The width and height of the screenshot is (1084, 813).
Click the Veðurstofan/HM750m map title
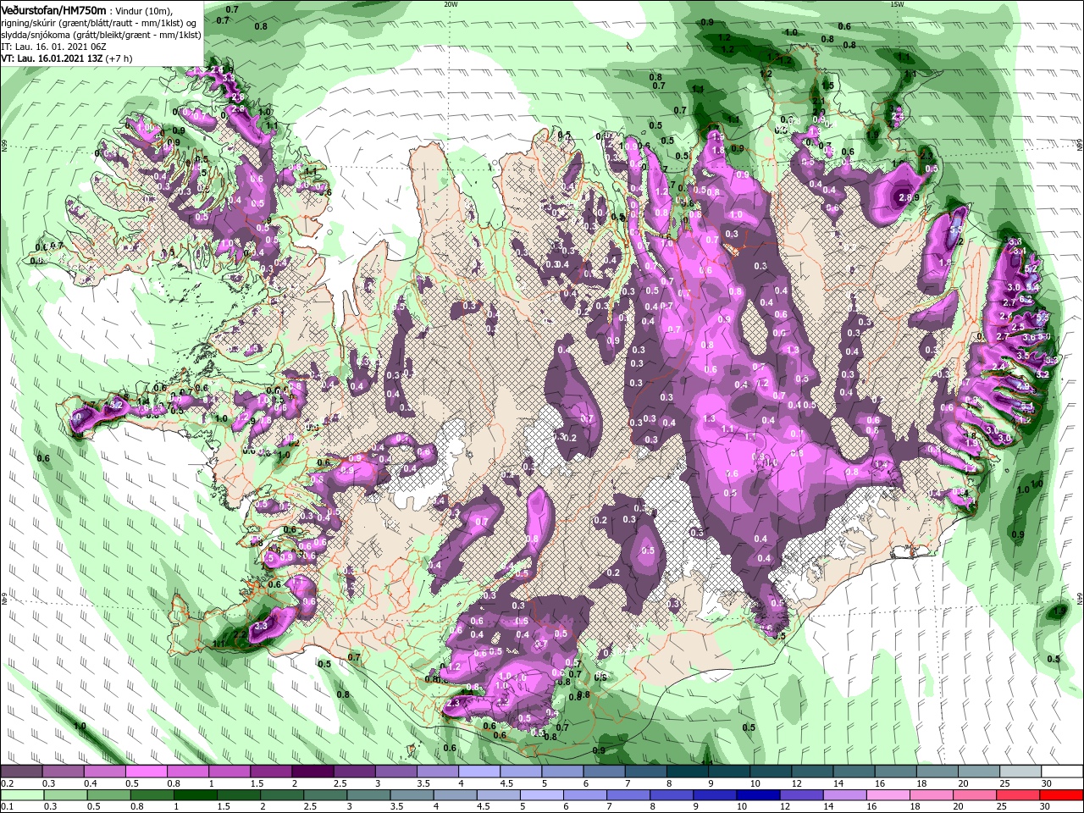54,9
